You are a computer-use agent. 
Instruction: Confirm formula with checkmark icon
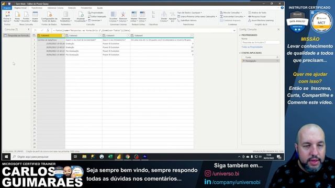[x=42, y=30]
